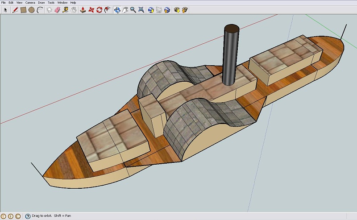Click the Zoom magnifier tool
Screen dimensions: 357x220
coord(133,9)
